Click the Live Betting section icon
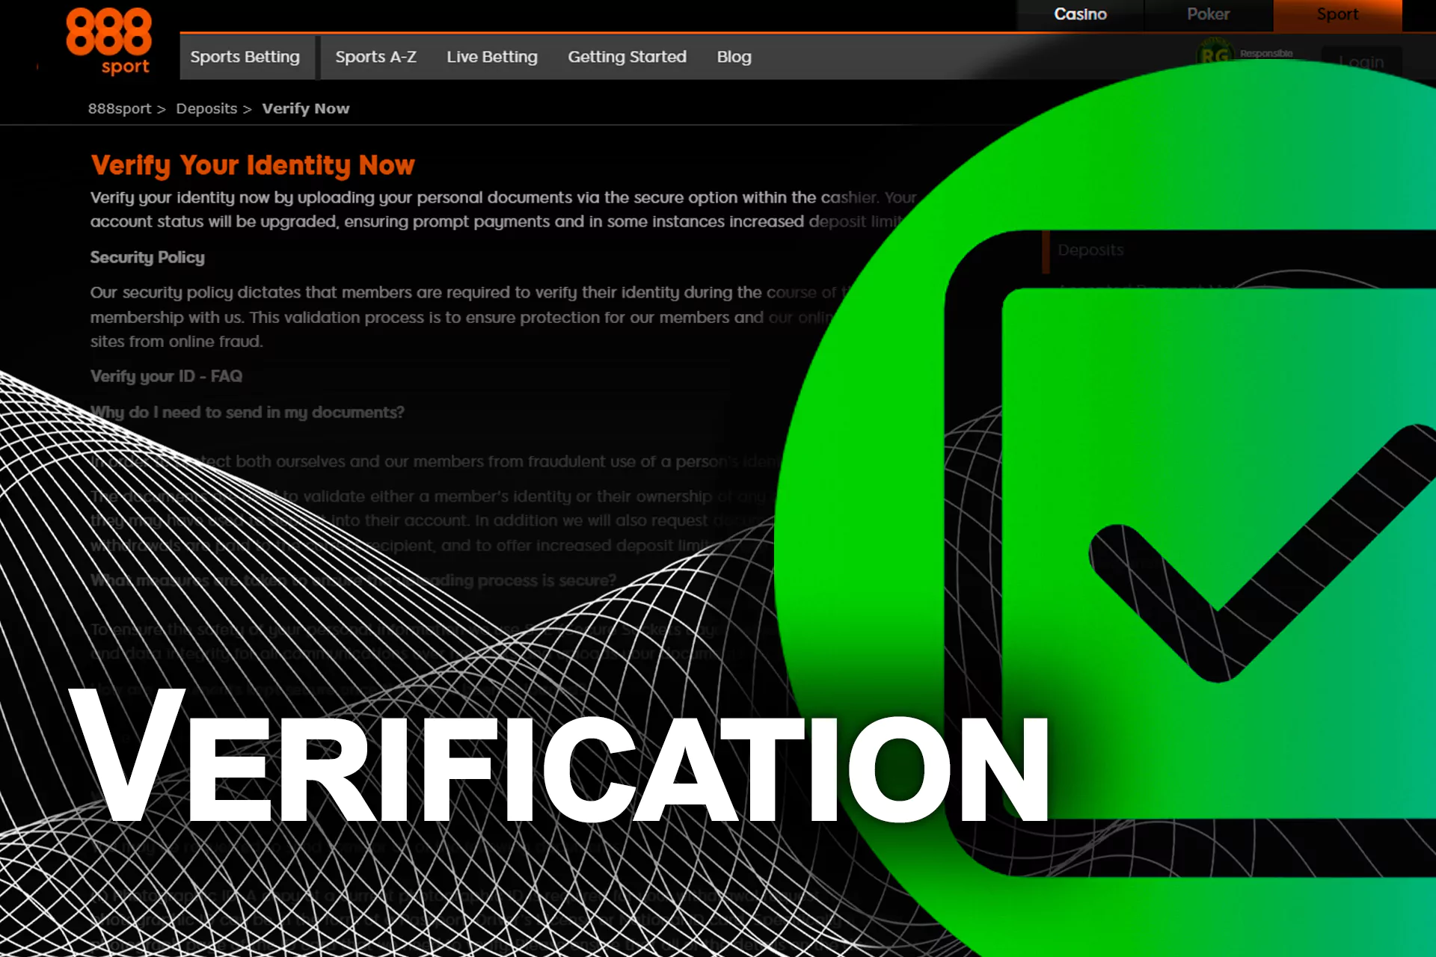Viewport: 1436px width, 957px height. pos(491,57)
